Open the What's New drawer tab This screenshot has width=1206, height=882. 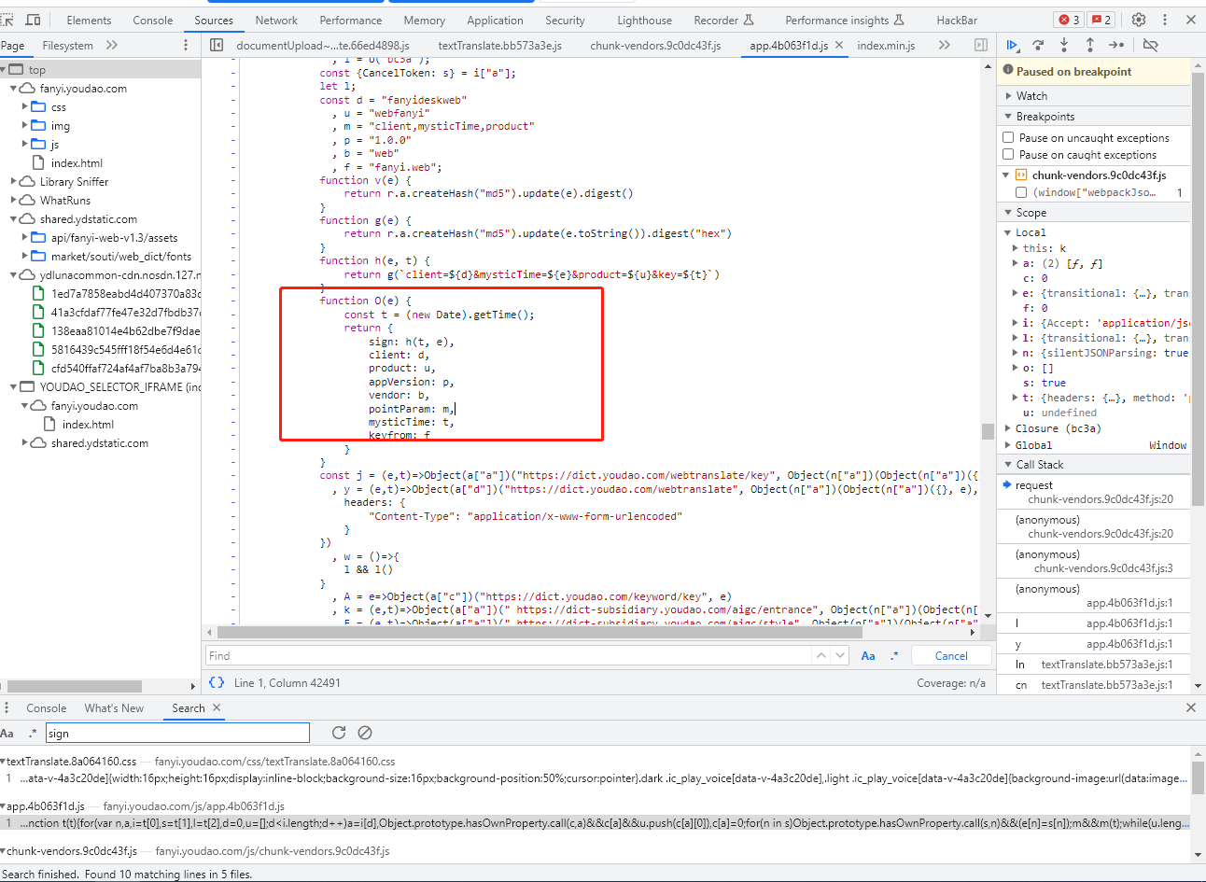tap(114, 708)
